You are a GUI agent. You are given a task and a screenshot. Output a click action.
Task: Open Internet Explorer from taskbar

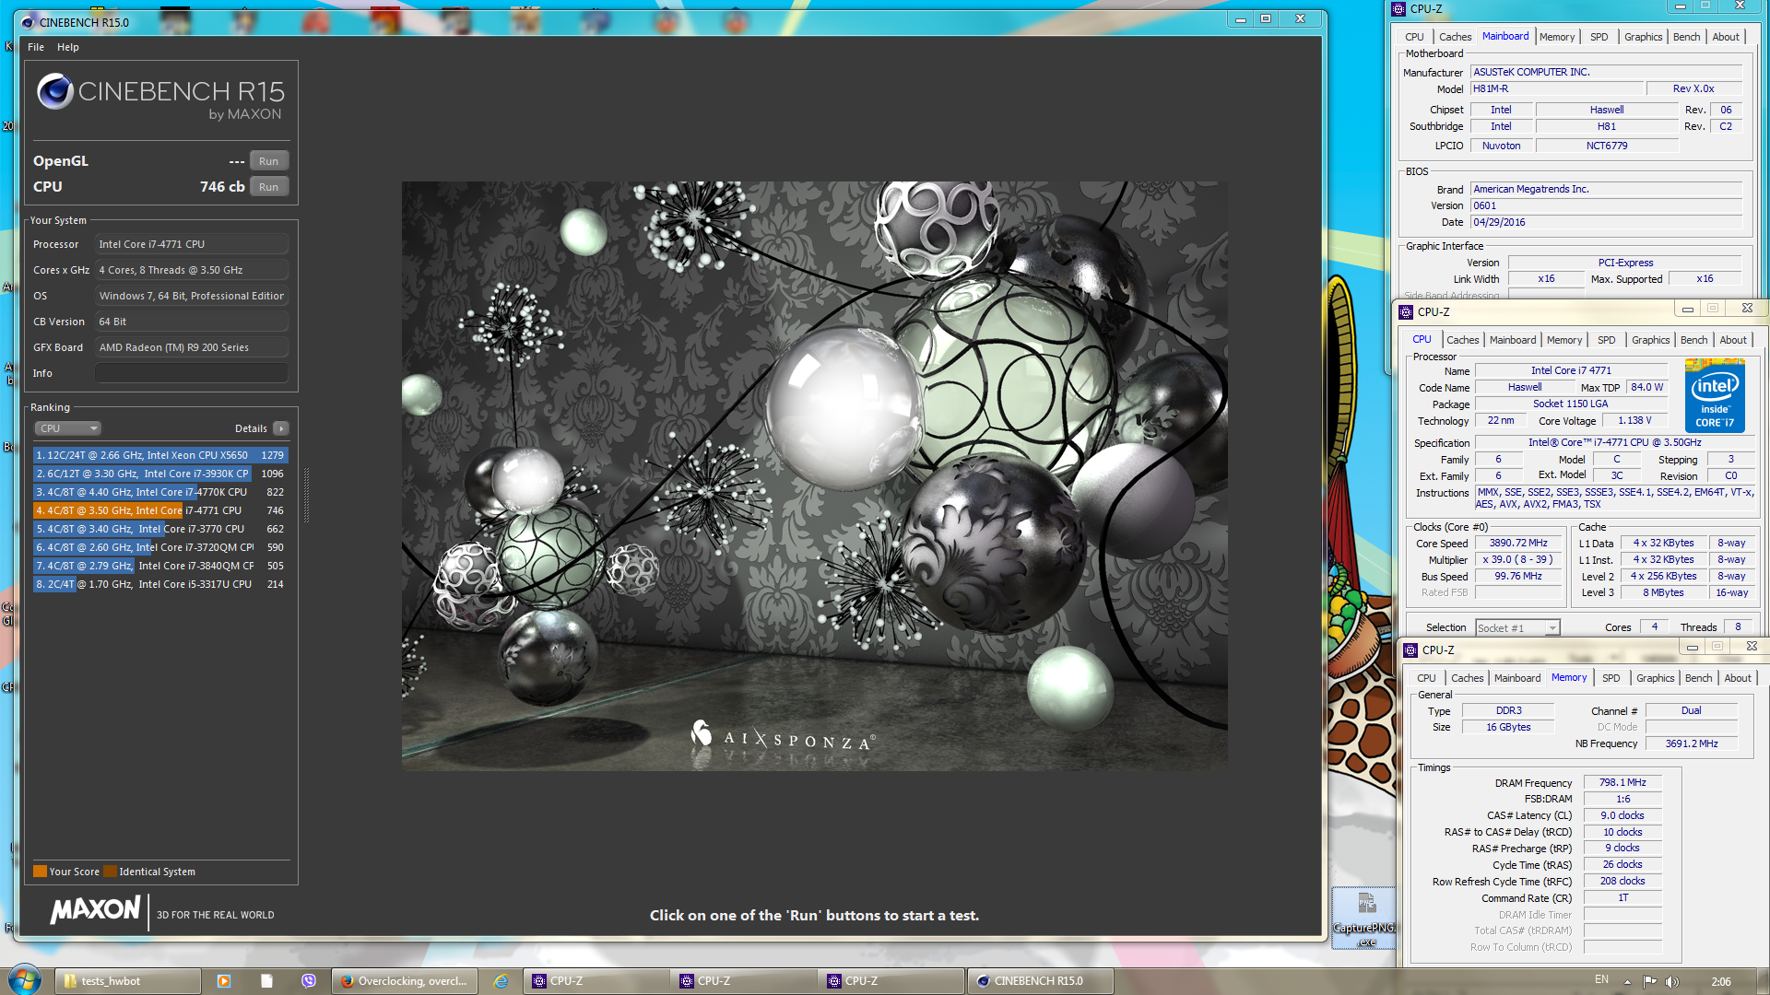pyautogui.click(x=501, y=981)
